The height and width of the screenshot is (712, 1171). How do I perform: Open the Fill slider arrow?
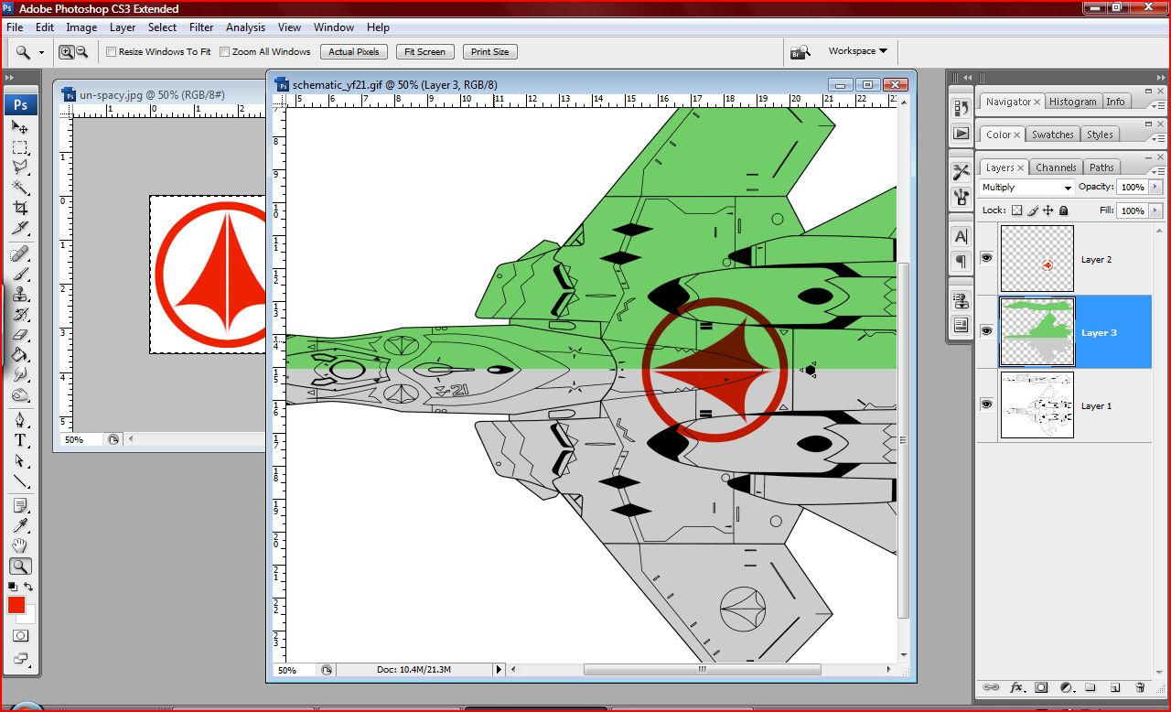[x=1155, y=210]
